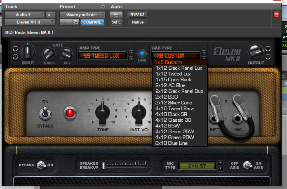
Task: Open the Preset menu arrow
Action: point(103,7)
